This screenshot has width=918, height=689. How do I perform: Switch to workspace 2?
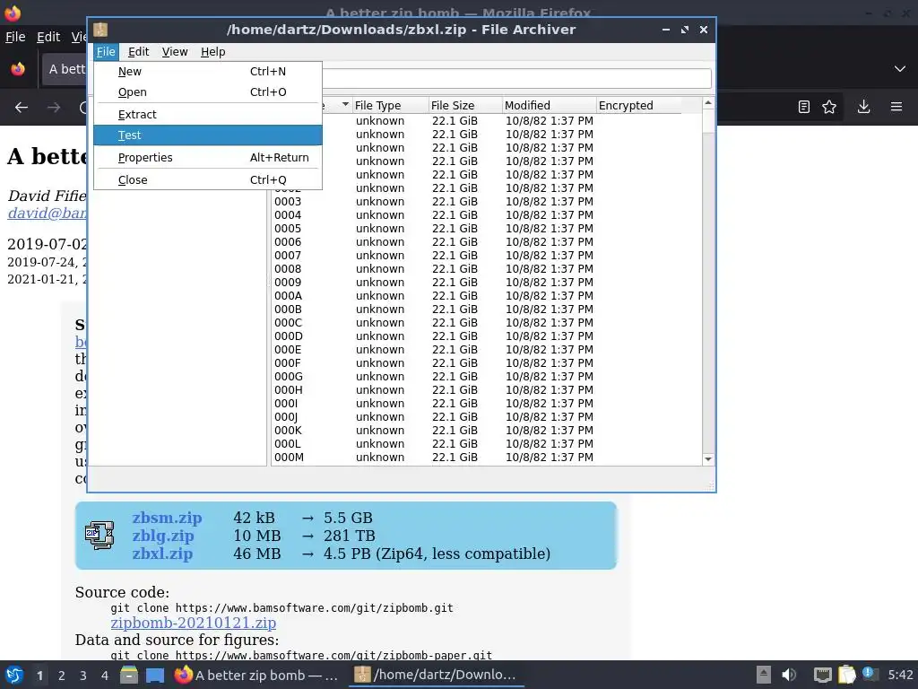click(x=62, y=676)
